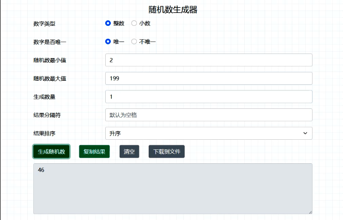Screen dimensions: 343x220
Task: Click the 数字类型 label
Action: [44, 24]
